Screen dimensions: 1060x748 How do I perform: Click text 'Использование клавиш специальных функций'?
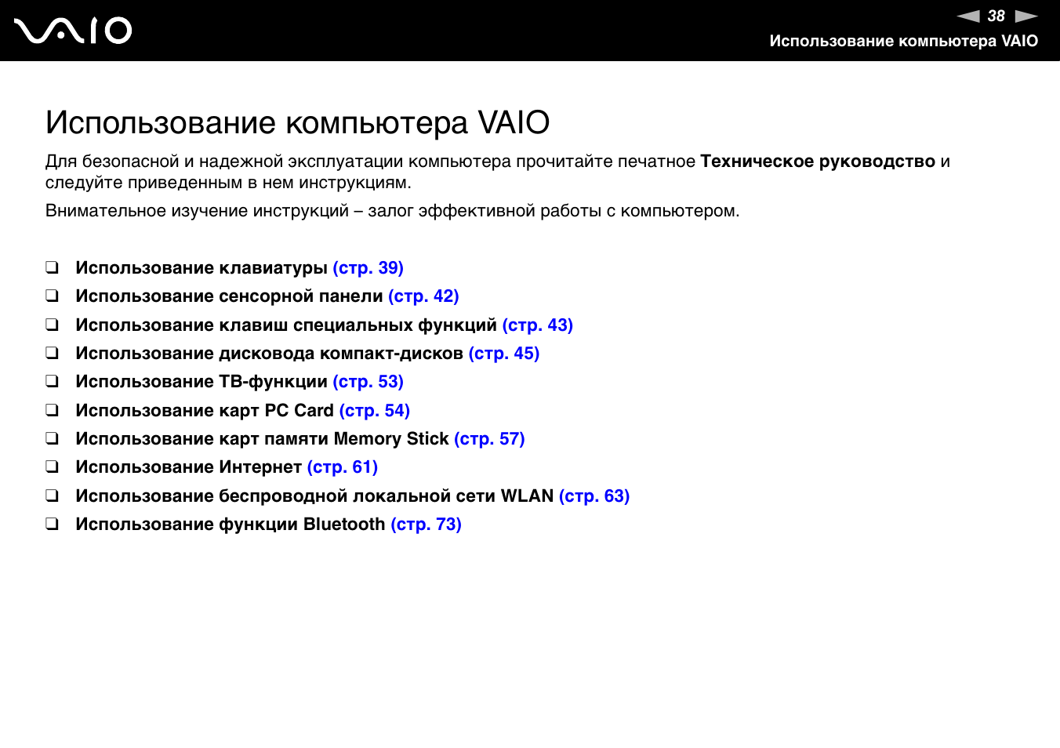tap(286, 325)
